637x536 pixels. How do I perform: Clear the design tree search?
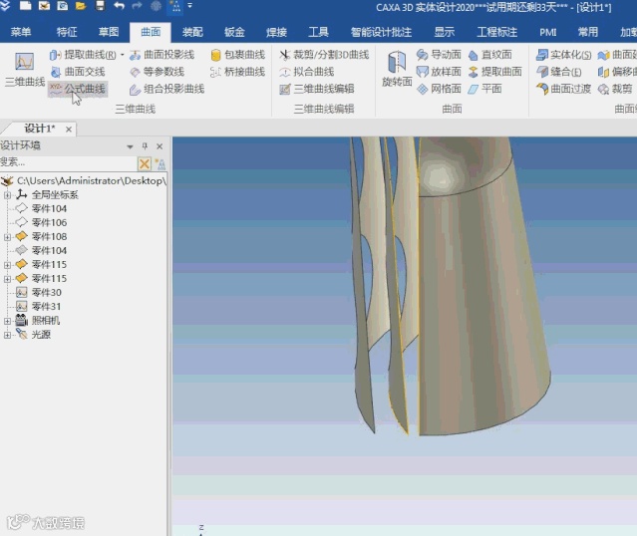(x=145, y=163)
